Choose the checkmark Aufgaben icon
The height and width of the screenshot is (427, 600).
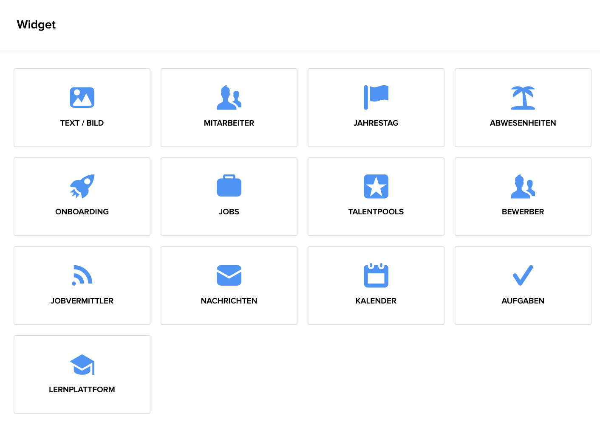tap(523, 275)
